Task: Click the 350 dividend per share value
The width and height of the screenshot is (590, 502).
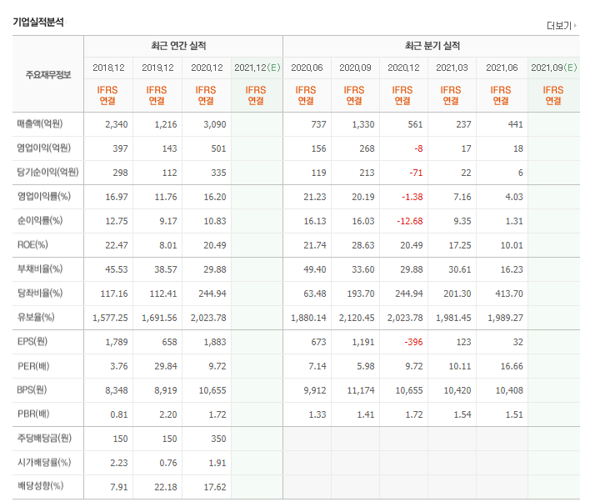Action: click(218, 439)
